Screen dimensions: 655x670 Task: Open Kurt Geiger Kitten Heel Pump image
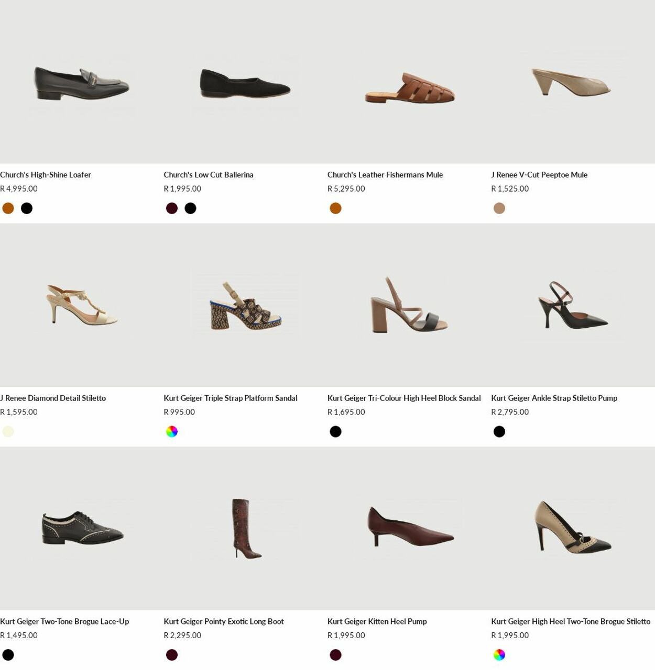click(409, 529)
